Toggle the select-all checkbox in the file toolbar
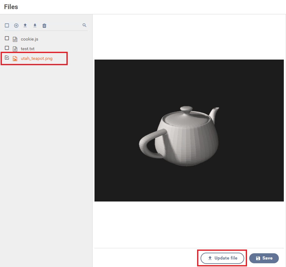The image size is (286, 267). tap(7, 26)
